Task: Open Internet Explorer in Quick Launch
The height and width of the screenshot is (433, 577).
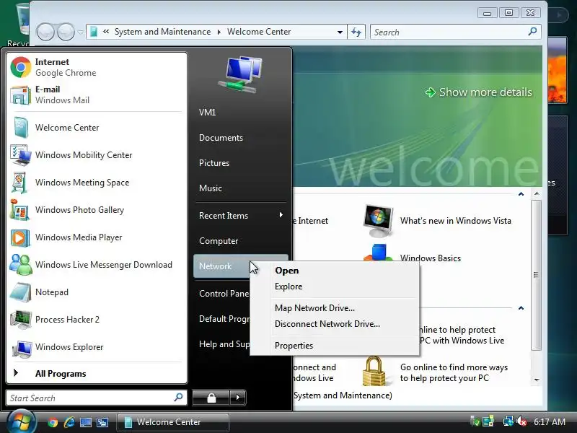Action: [x=69, y=422]
